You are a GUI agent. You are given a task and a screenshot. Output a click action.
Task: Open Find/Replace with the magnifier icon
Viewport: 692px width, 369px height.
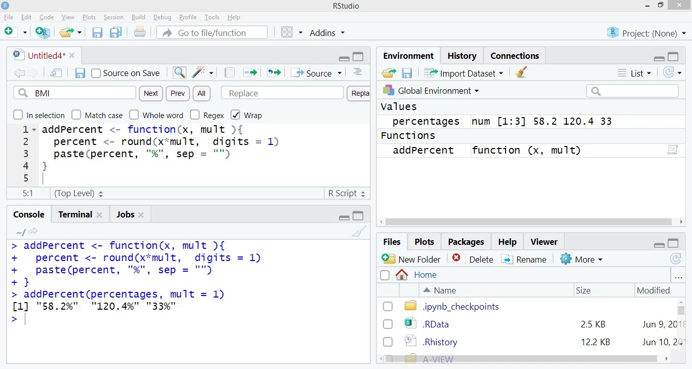pos(179,72)
